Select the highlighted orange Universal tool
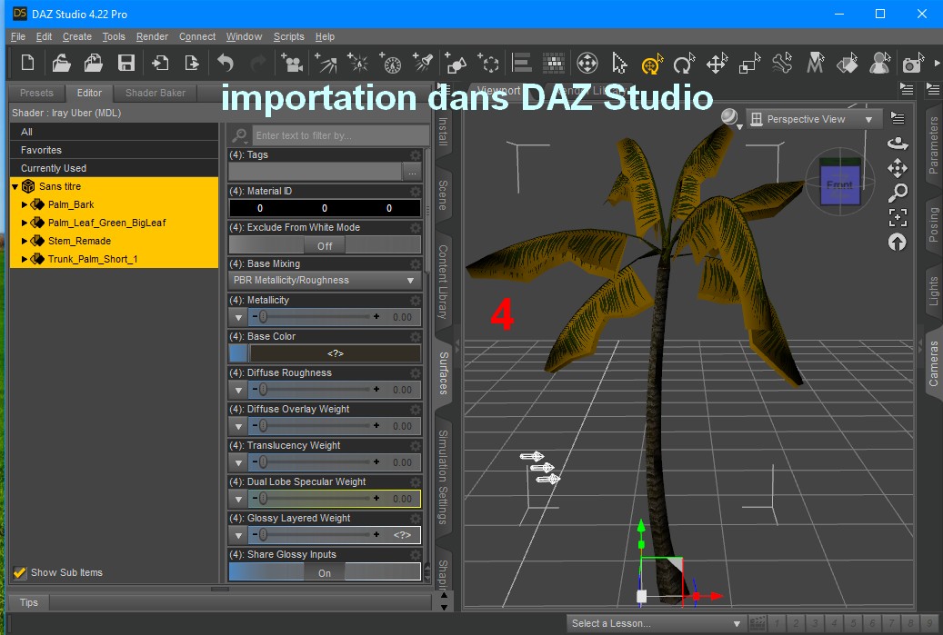This screenshot has height=635, width=943. point(651,63)
